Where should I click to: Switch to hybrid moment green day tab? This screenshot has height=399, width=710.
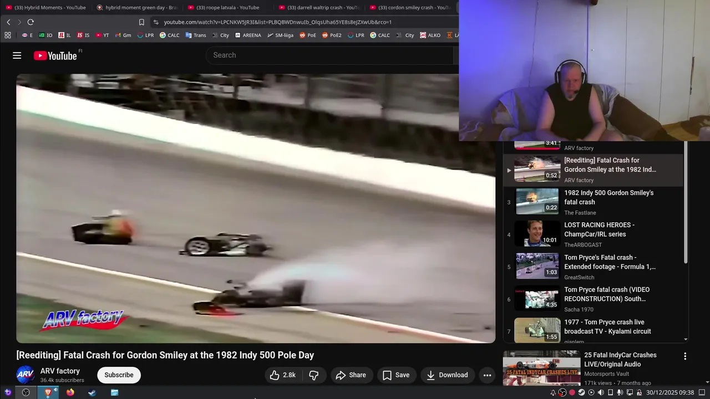point(136,7)
